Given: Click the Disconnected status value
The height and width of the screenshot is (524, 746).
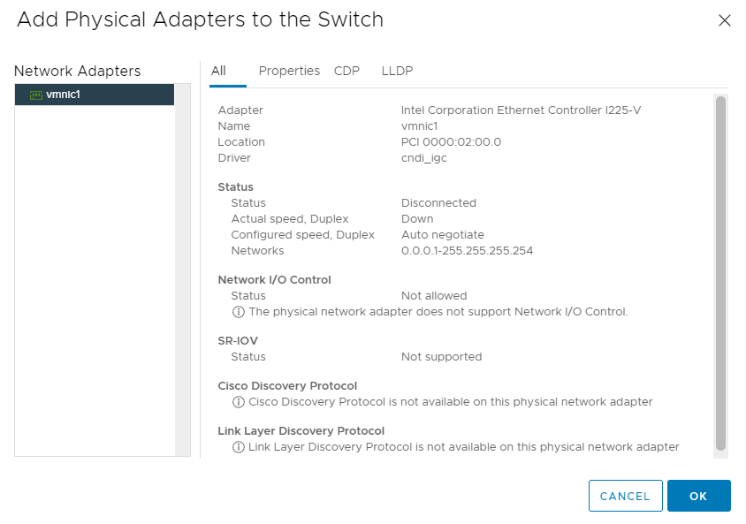Looking at the screenshot, I should [x=438, y=203].
